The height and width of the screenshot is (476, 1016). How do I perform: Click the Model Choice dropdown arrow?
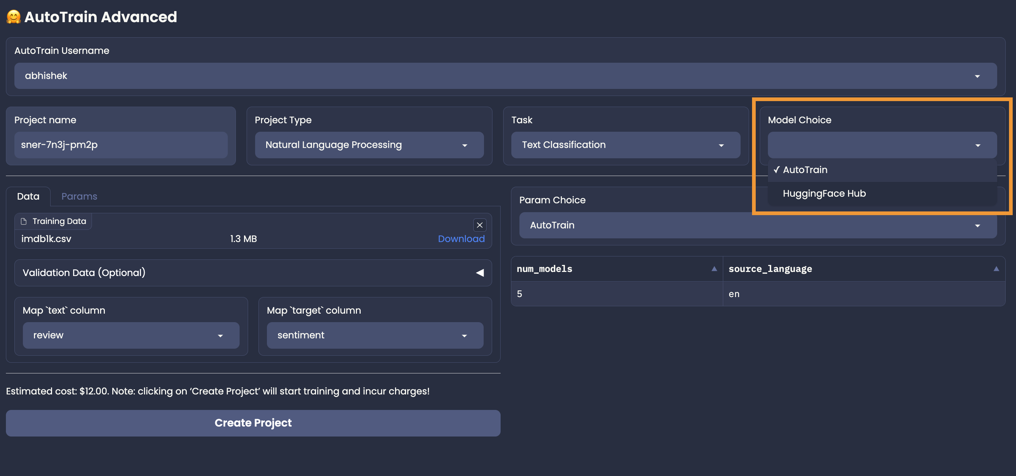[x=977, y=145]
